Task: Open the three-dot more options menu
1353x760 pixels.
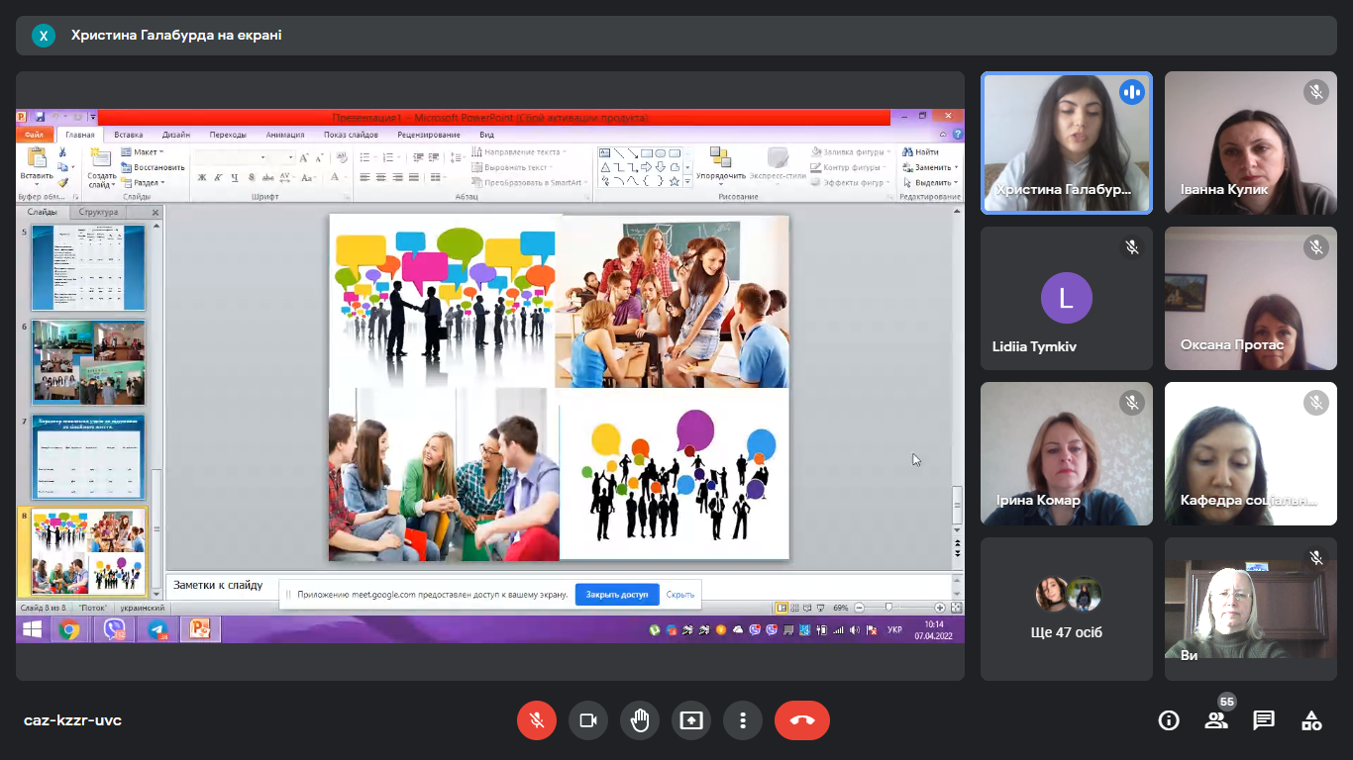Action: (x=743, y=720)
